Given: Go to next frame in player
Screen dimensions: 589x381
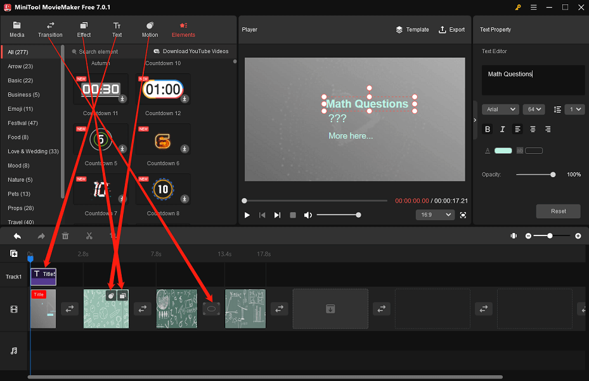Looking at the screenshot, I should tap(277, 215).
